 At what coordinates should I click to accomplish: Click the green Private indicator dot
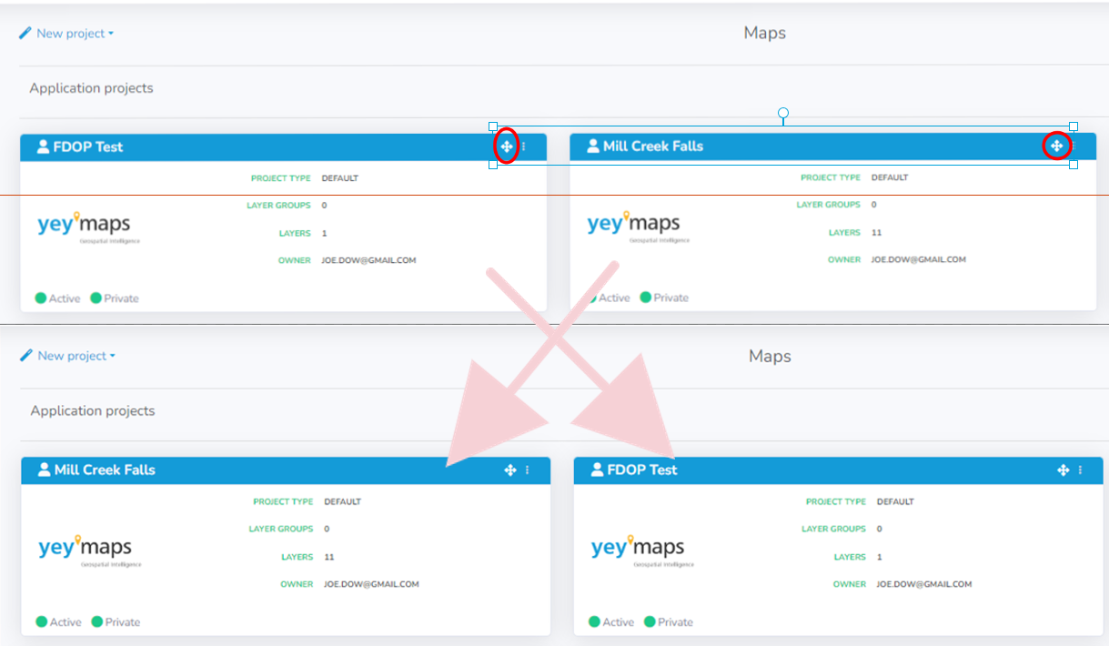[95, 298]
